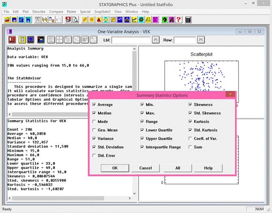
Task: Toggle the Std. Kurtosis checkbox
Action: (190, 130)
